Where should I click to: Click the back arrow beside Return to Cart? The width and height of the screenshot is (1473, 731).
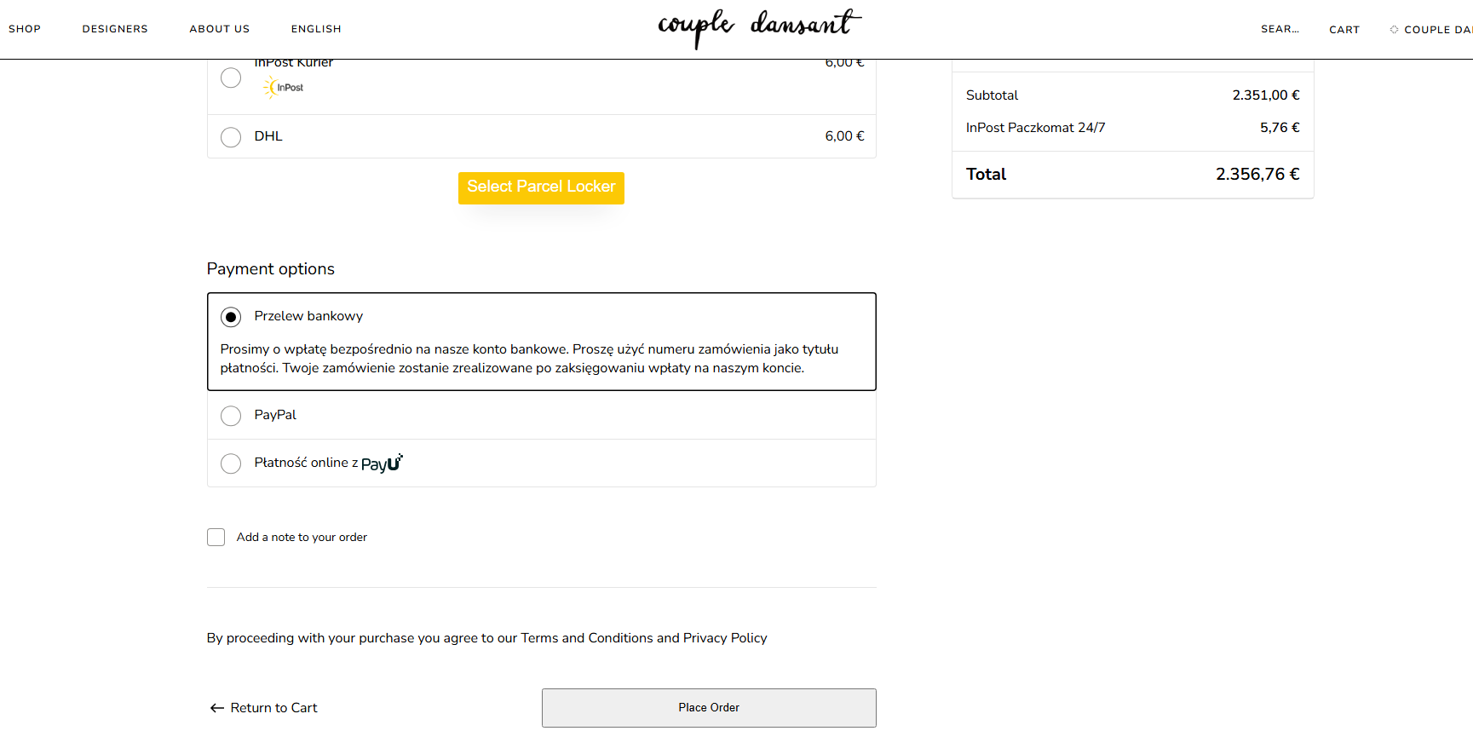coord(216,708)
